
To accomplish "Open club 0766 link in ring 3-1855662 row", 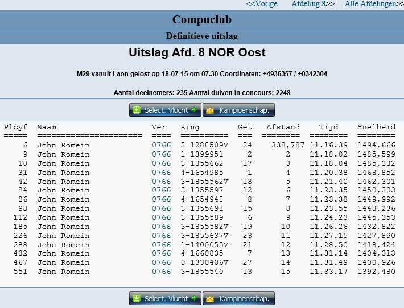I will tap(161, 163).
